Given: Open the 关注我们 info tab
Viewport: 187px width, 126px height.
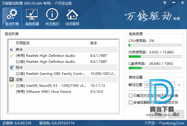Looking at the screenshot, I should [52, 17].
